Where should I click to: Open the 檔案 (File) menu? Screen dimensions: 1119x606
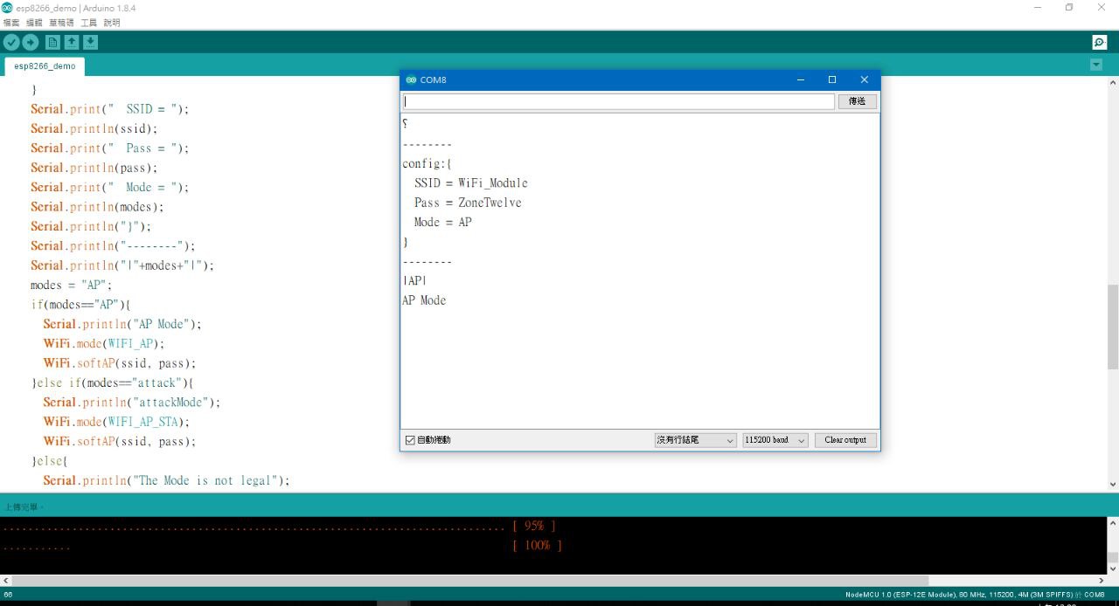[11, 23]
